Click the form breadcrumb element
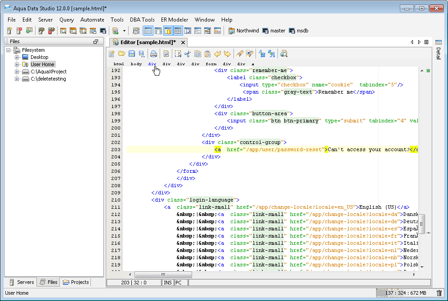 tap(211, 64)
